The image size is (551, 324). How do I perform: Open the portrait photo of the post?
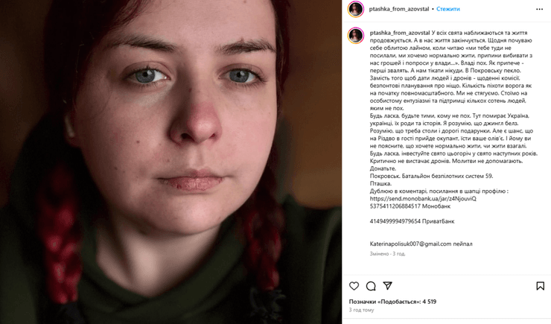pyautogui.click(x=171, y=162)
